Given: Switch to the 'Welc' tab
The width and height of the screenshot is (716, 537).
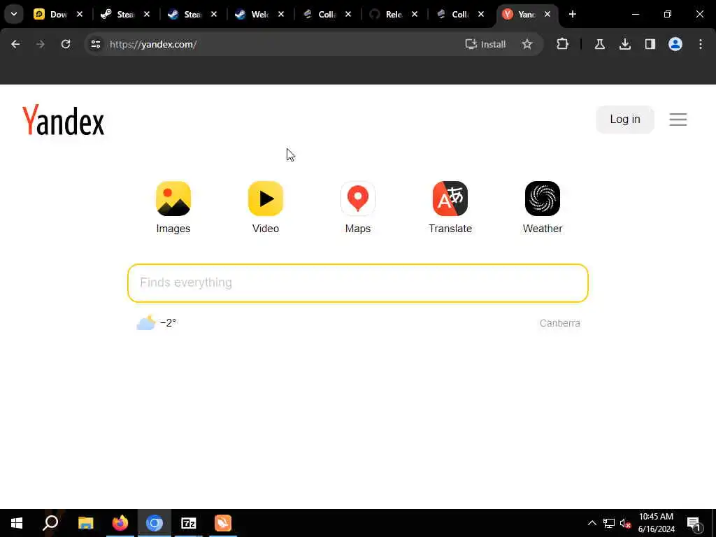Looking at the screenshot, I should [x=252, y=14].
